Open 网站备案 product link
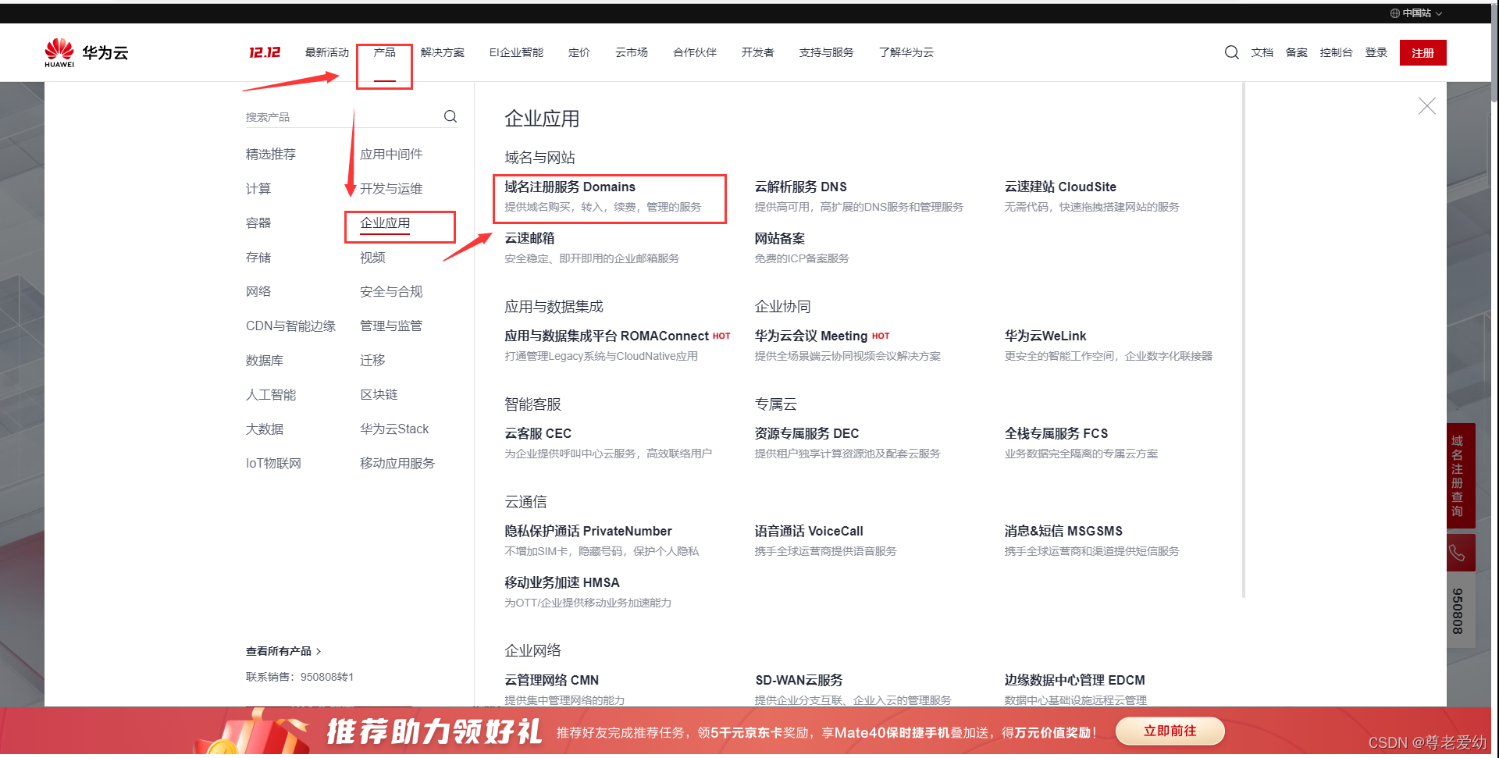Viewport: 1499px width, 758px height. [x=779, y=239]
